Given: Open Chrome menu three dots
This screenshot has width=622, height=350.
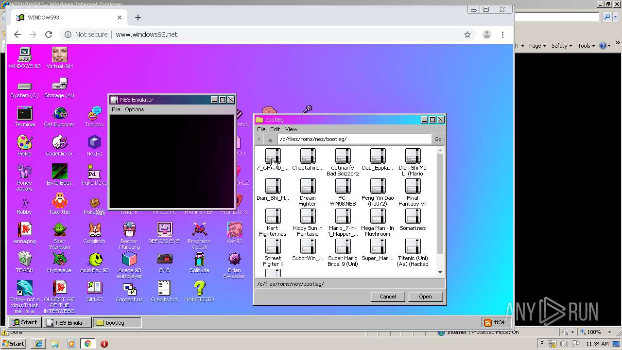Looking at the screenshot, I should coord(503,35).
